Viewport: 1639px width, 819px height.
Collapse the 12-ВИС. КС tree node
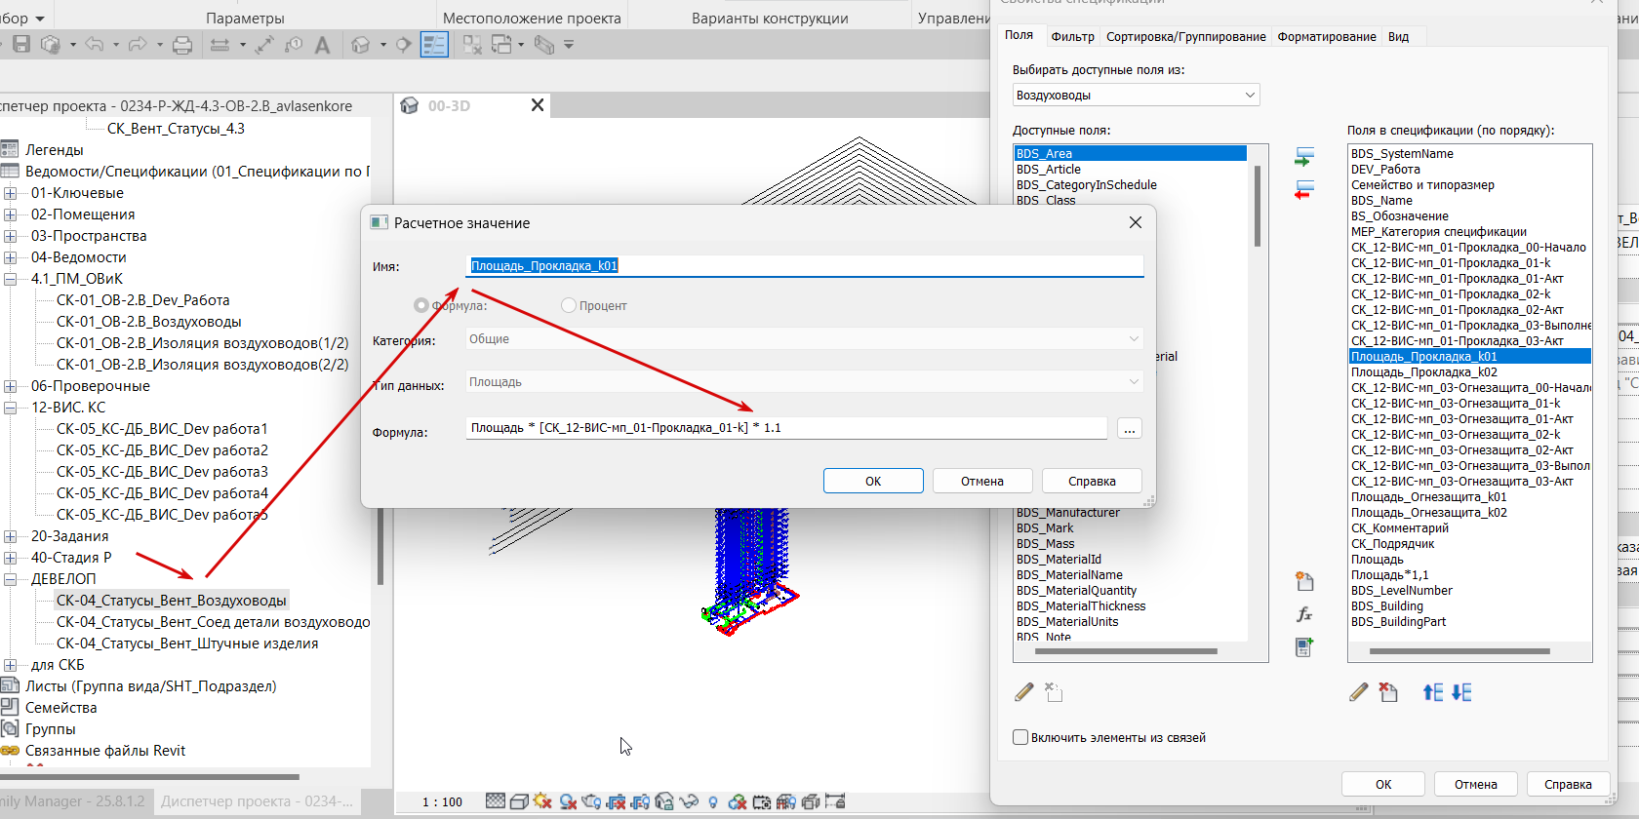(x=11, y=408)
